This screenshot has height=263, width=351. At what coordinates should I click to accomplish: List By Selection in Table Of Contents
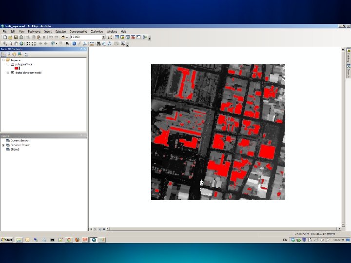click(19, 55)
